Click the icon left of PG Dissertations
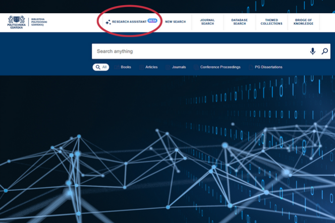The width and height of the screenshot is (335, 223). tap(250, 67)
